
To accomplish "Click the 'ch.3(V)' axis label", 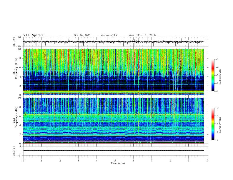I will 14,151.
